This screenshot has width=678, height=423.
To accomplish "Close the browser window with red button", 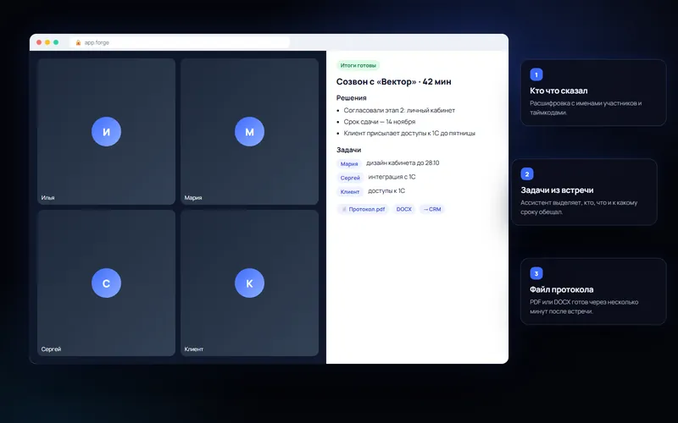I will (39, 42).
